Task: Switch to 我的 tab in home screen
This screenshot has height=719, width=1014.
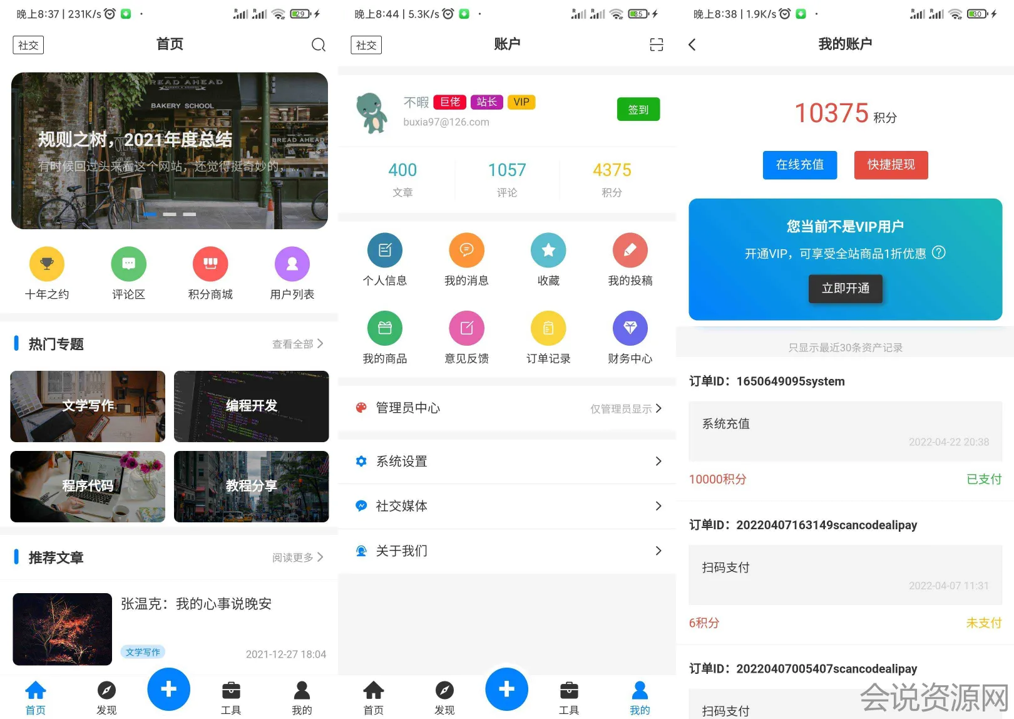Action: tap(302, 696)
